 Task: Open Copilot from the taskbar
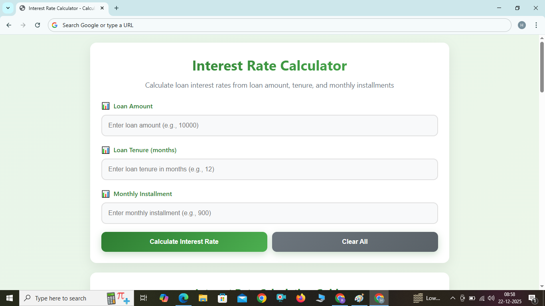pos(164,298)
